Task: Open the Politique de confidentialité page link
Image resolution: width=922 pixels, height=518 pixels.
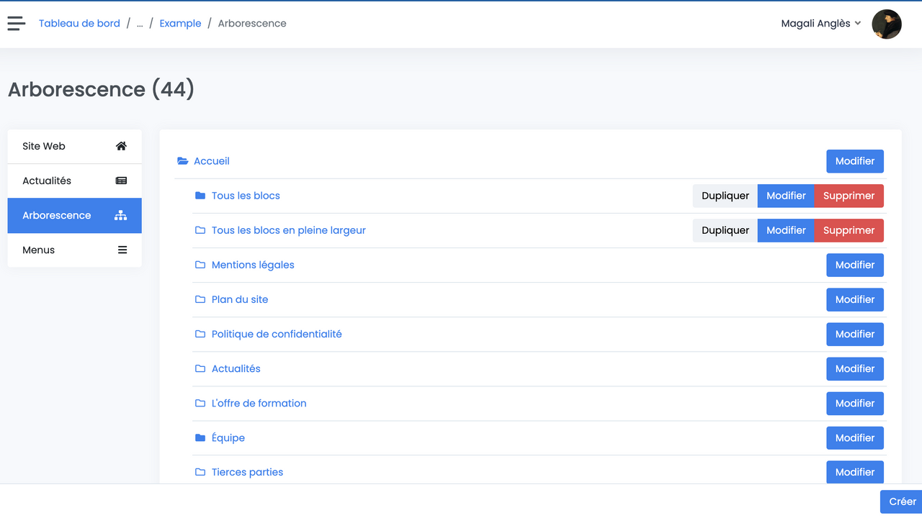Action: click(277, 334)
